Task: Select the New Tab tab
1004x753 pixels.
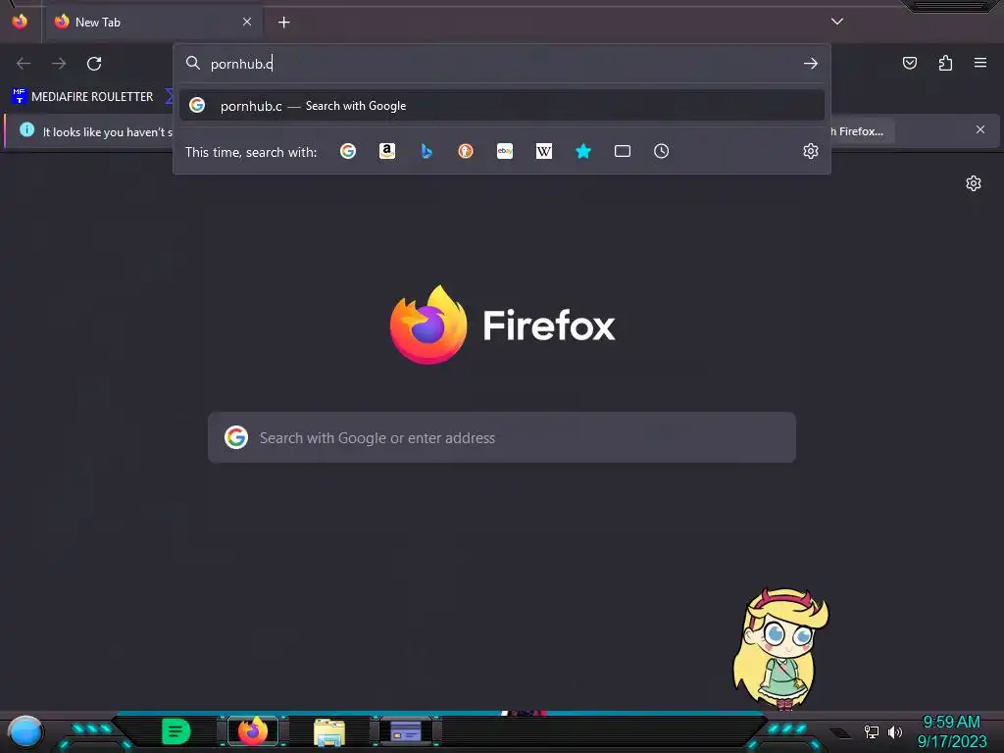Action: [x=152, y=23]
